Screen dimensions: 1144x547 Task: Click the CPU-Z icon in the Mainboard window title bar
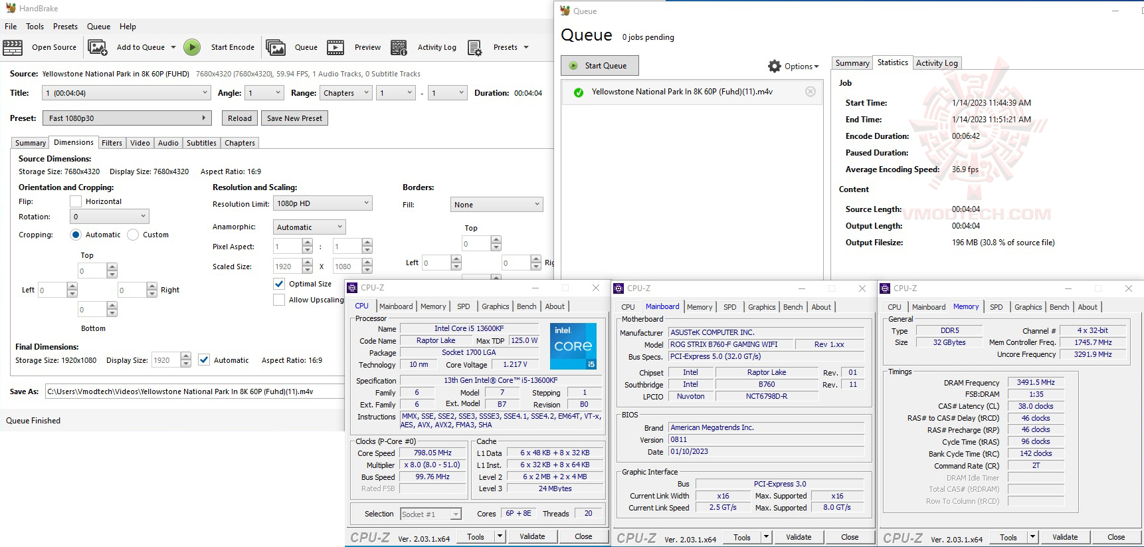pyautogui.click(x=619, y=288)
